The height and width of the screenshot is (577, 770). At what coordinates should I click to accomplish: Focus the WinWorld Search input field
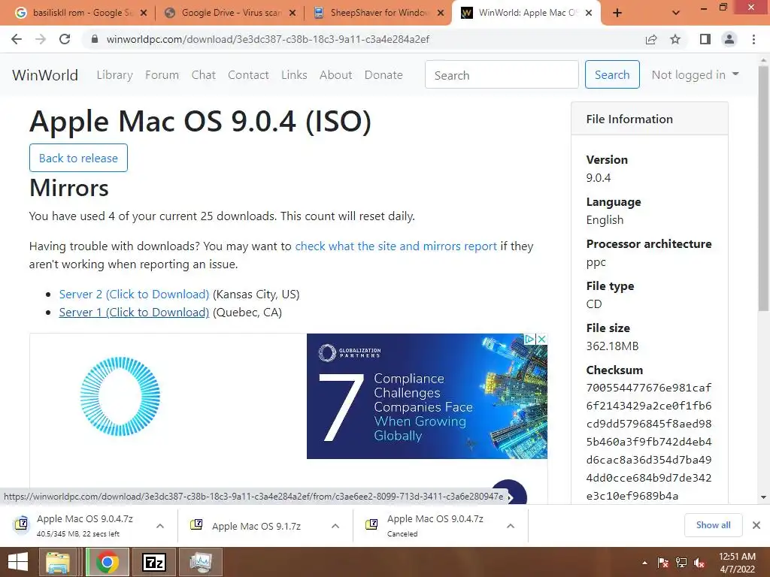click(x=502, y=75)
